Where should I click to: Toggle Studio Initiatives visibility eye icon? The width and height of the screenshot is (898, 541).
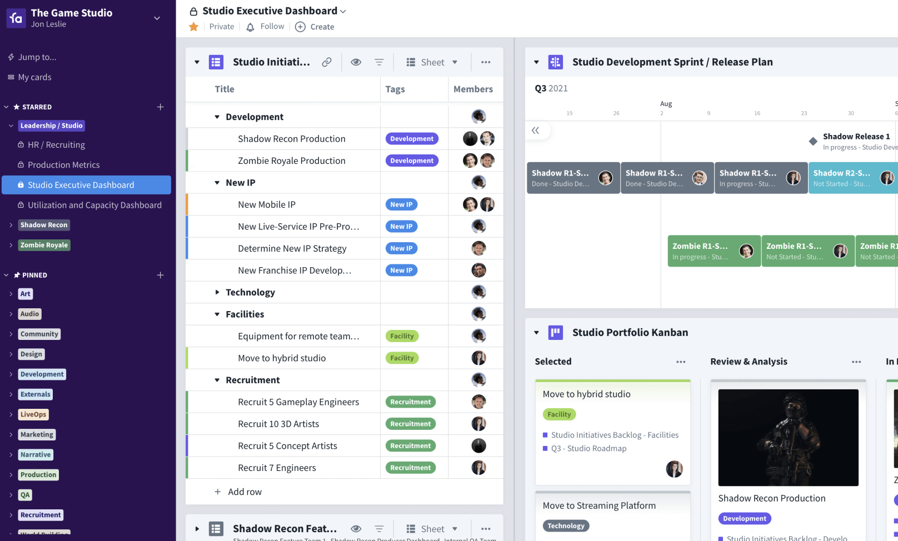(x=356, y=62)
